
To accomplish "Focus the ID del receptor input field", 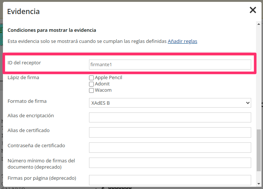I will point(170,65).
